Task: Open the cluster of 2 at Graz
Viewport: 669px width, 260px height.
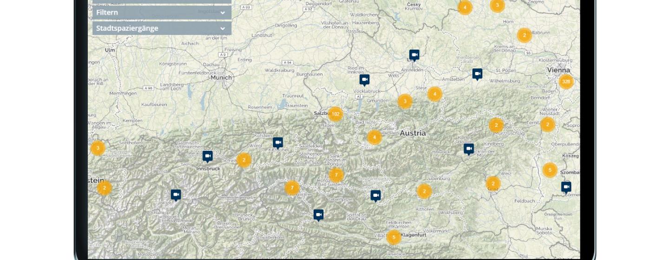Action: (x=493, y=184)
